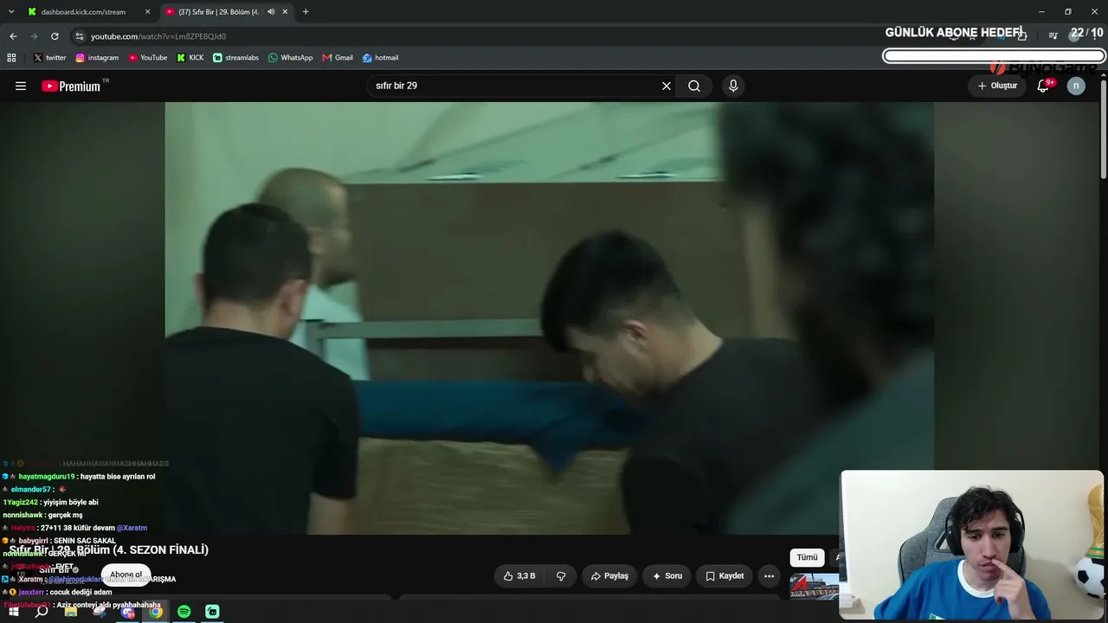Viewport: 1108px width, 623px height.
Task: Open the instagram bookmark
Action: click(x=97, y=58)
